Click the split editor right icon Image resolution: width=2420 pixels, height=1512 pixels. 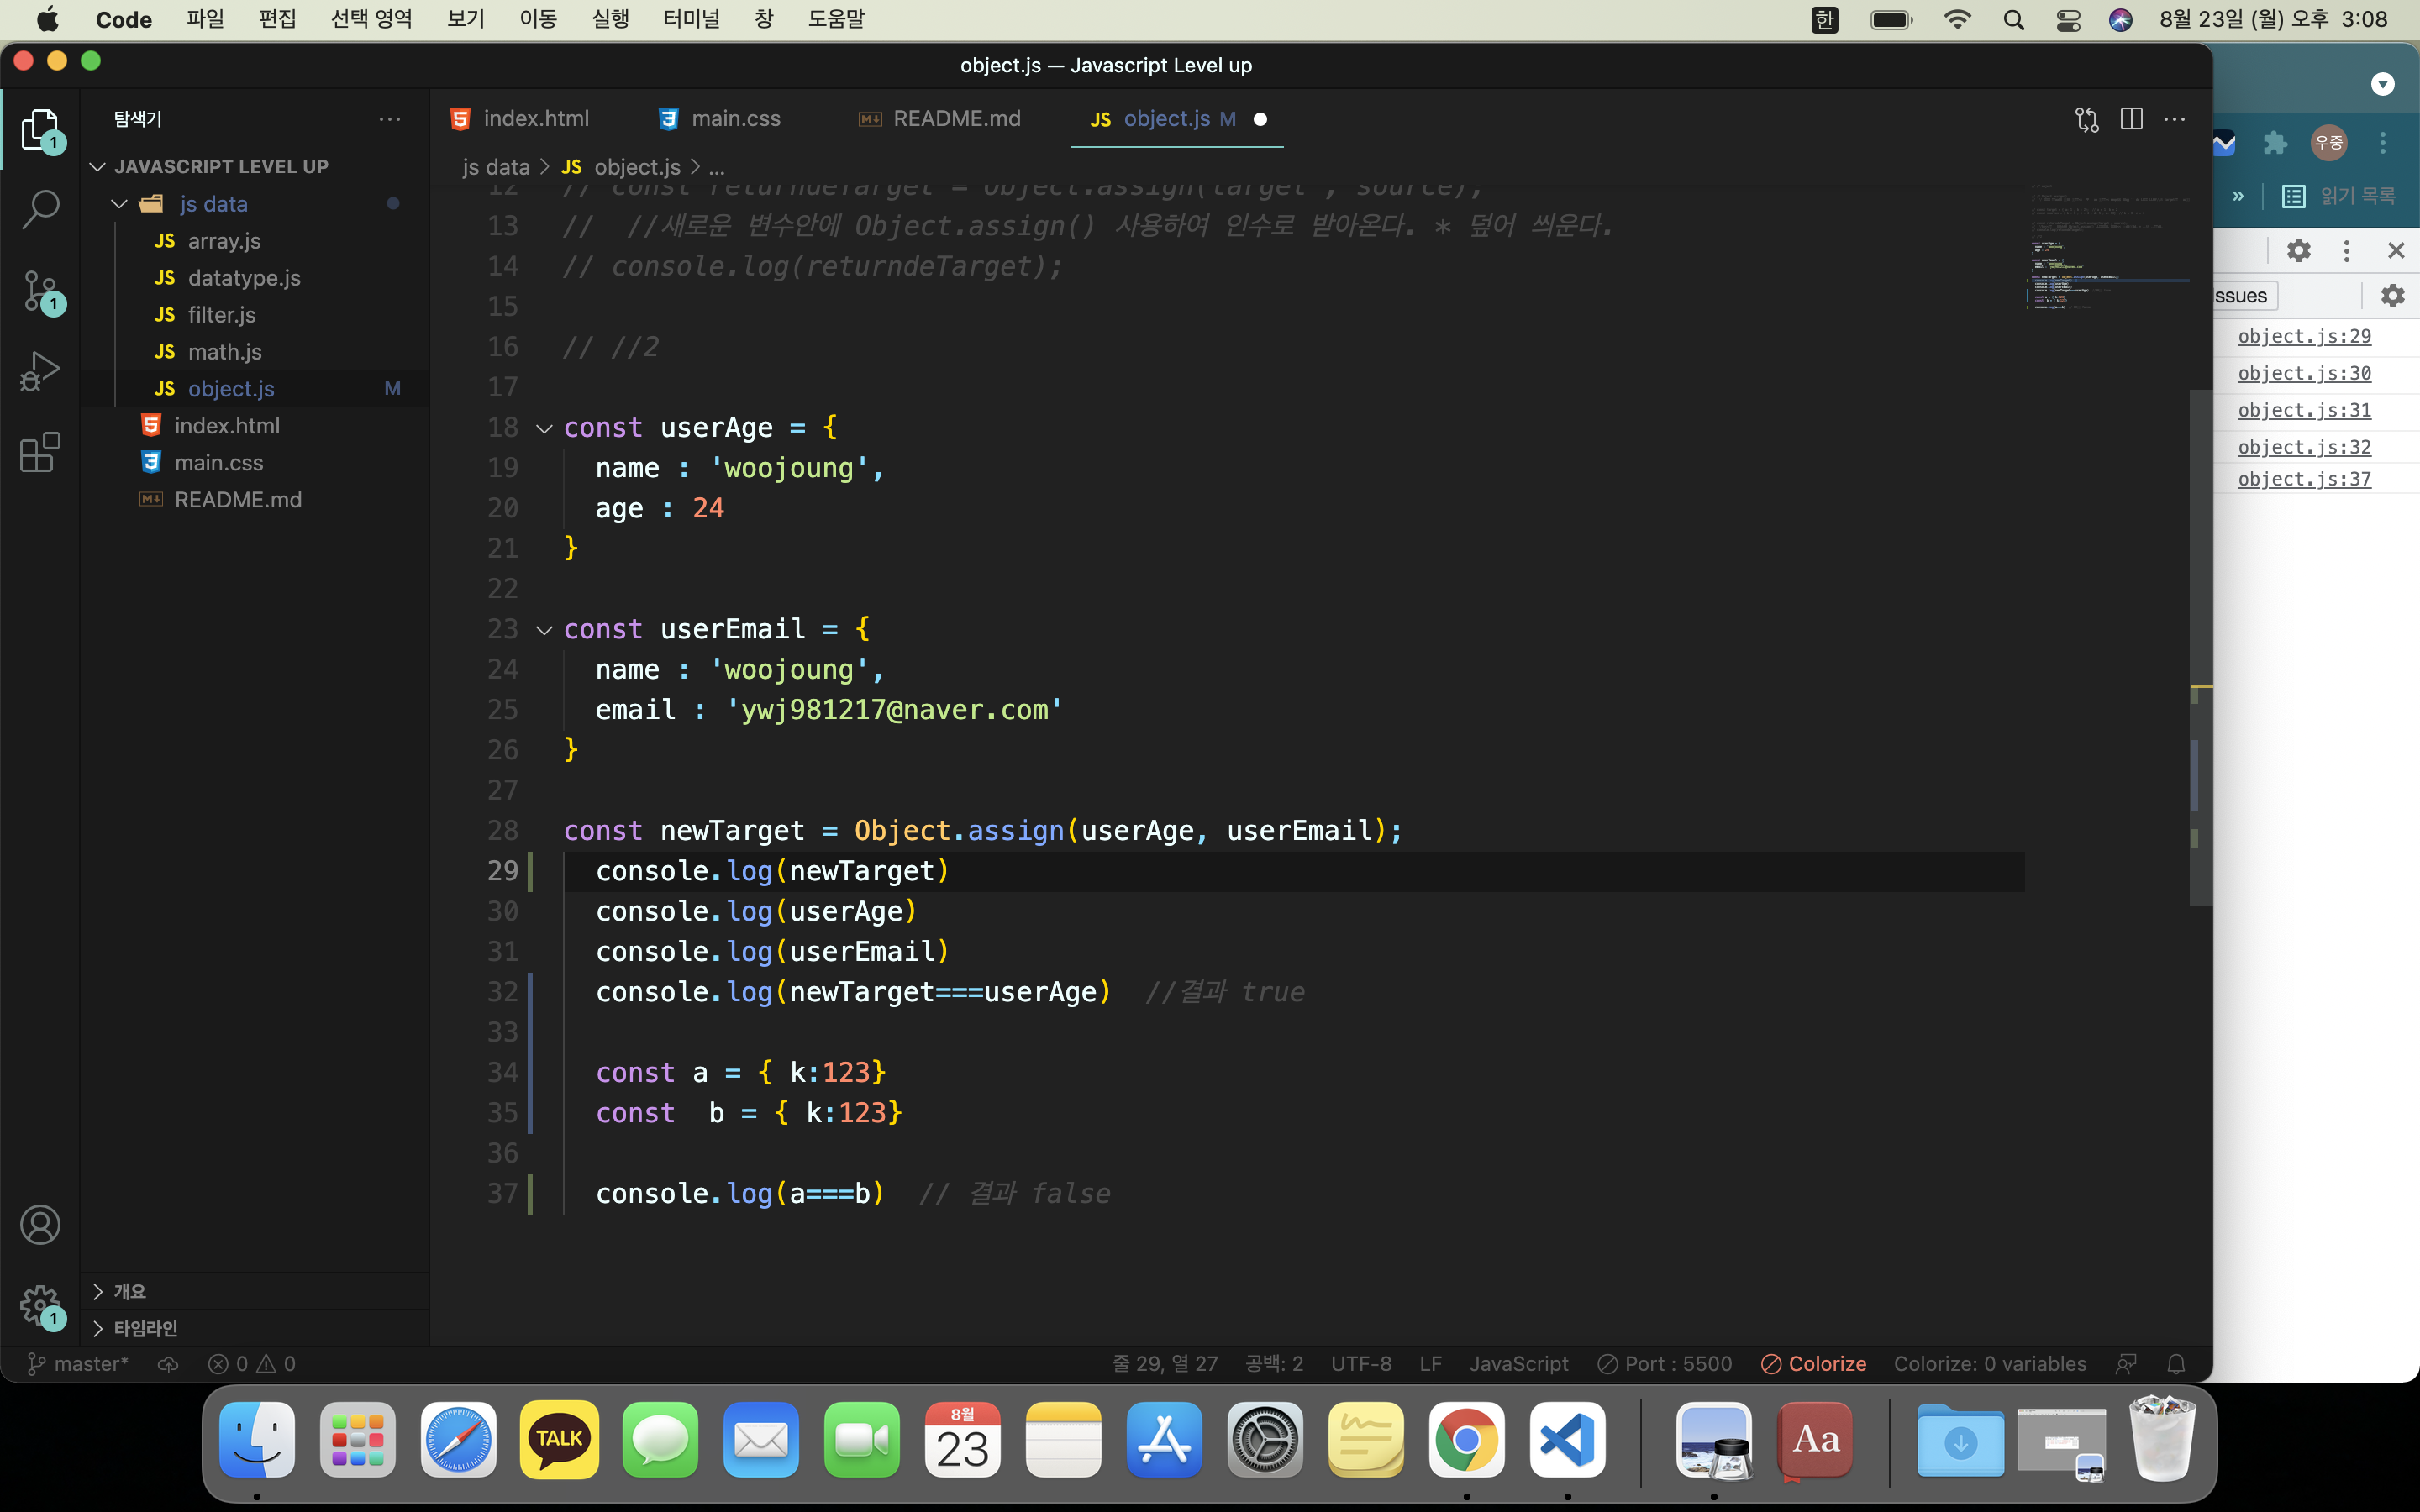coord(2131,119)
